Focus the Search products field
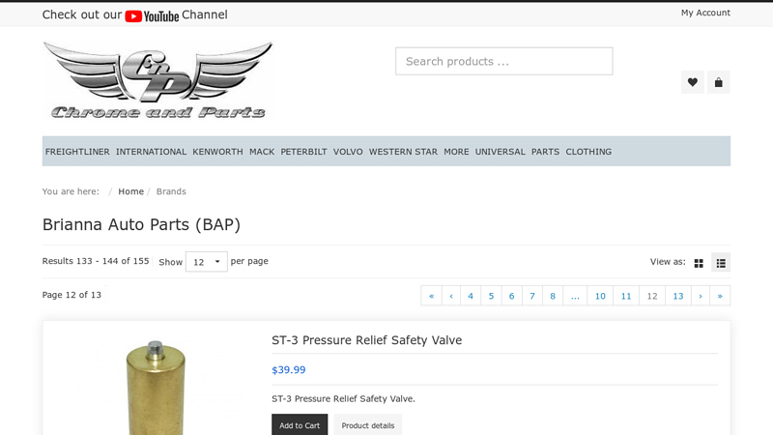 point(503,61)
